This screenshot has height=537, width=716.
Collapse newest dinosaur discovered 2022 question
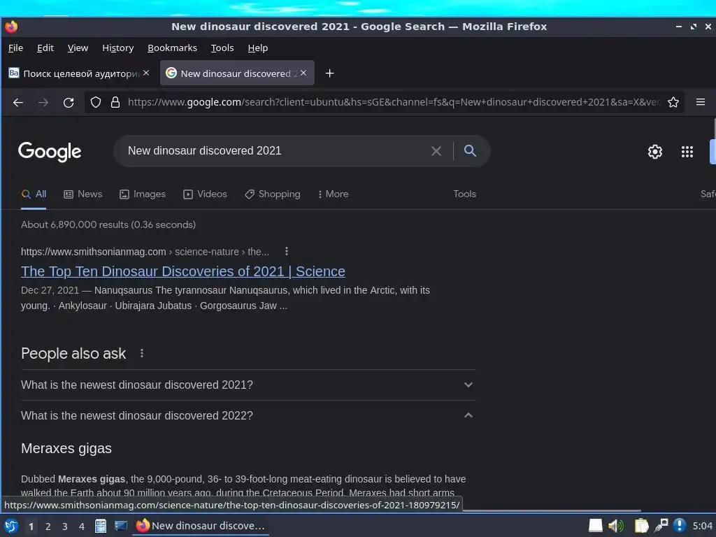pos(248,415)
